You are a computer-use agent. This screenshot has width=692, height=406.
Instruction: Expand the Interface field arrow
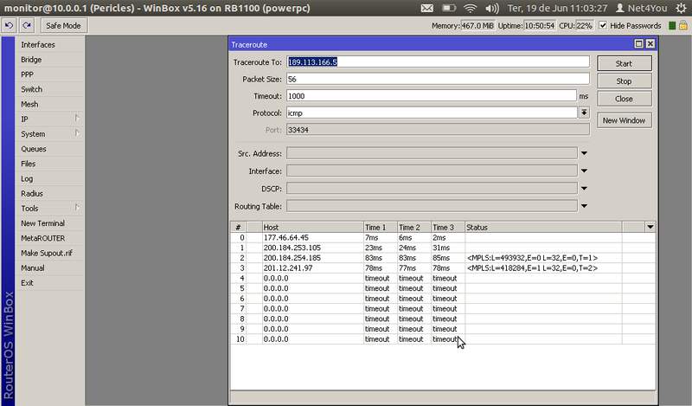pos(584,171)
